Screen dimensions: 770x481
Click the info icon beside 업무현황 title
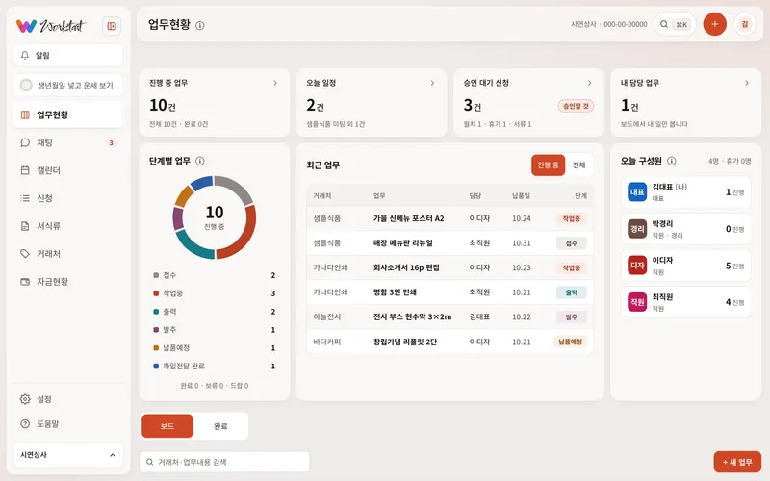pos(200,26)
